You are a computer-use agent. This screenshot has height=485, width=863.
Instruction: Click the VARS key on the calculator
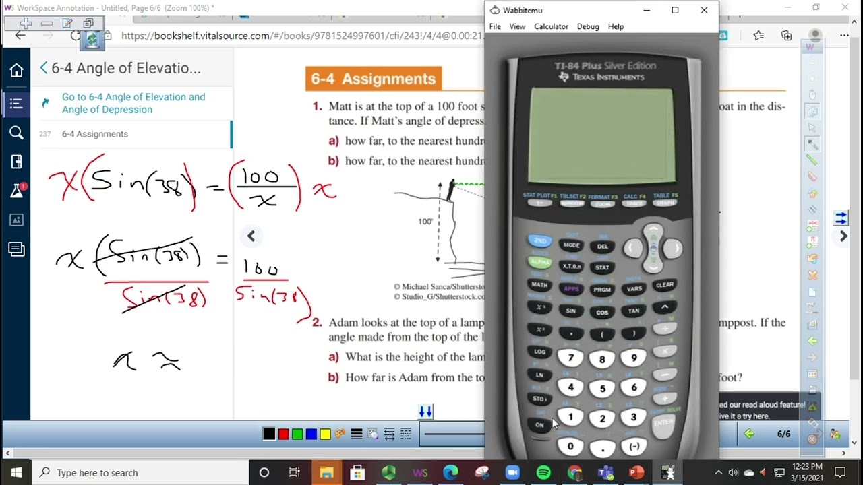pos(634,289)
